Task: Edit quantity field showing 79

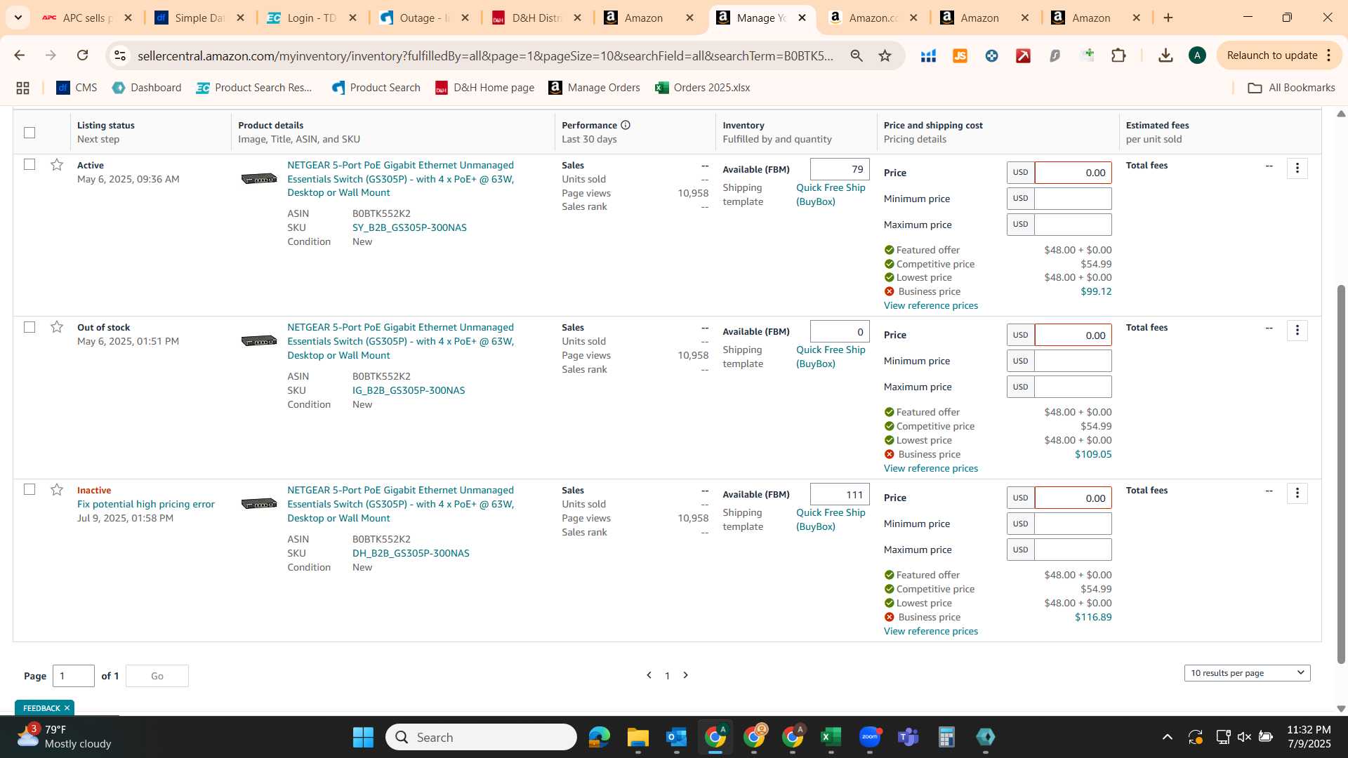Action: tap(840, 169)
